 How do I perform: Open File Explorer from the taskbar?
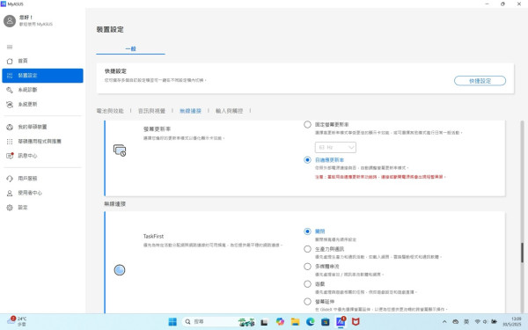tap(296, 322)
